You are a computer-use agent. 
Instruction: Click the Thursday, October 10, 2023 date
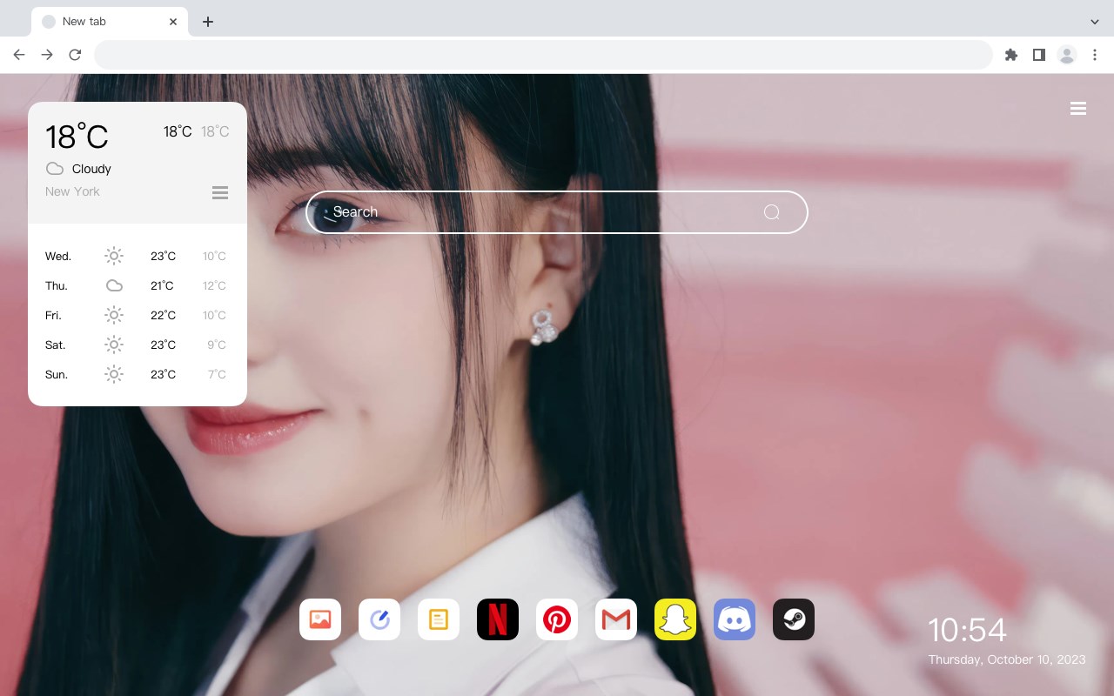[x=1007, y=659]
